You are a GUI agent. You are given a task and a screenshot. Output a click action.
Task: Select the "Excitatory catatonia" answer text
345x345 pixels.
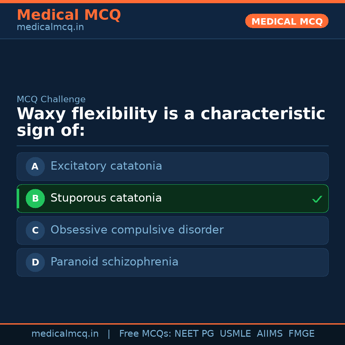tap(106, 166)
